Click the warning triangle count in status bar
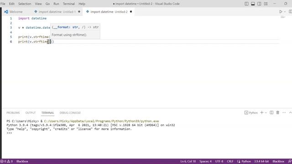 [x=10, y=161]
